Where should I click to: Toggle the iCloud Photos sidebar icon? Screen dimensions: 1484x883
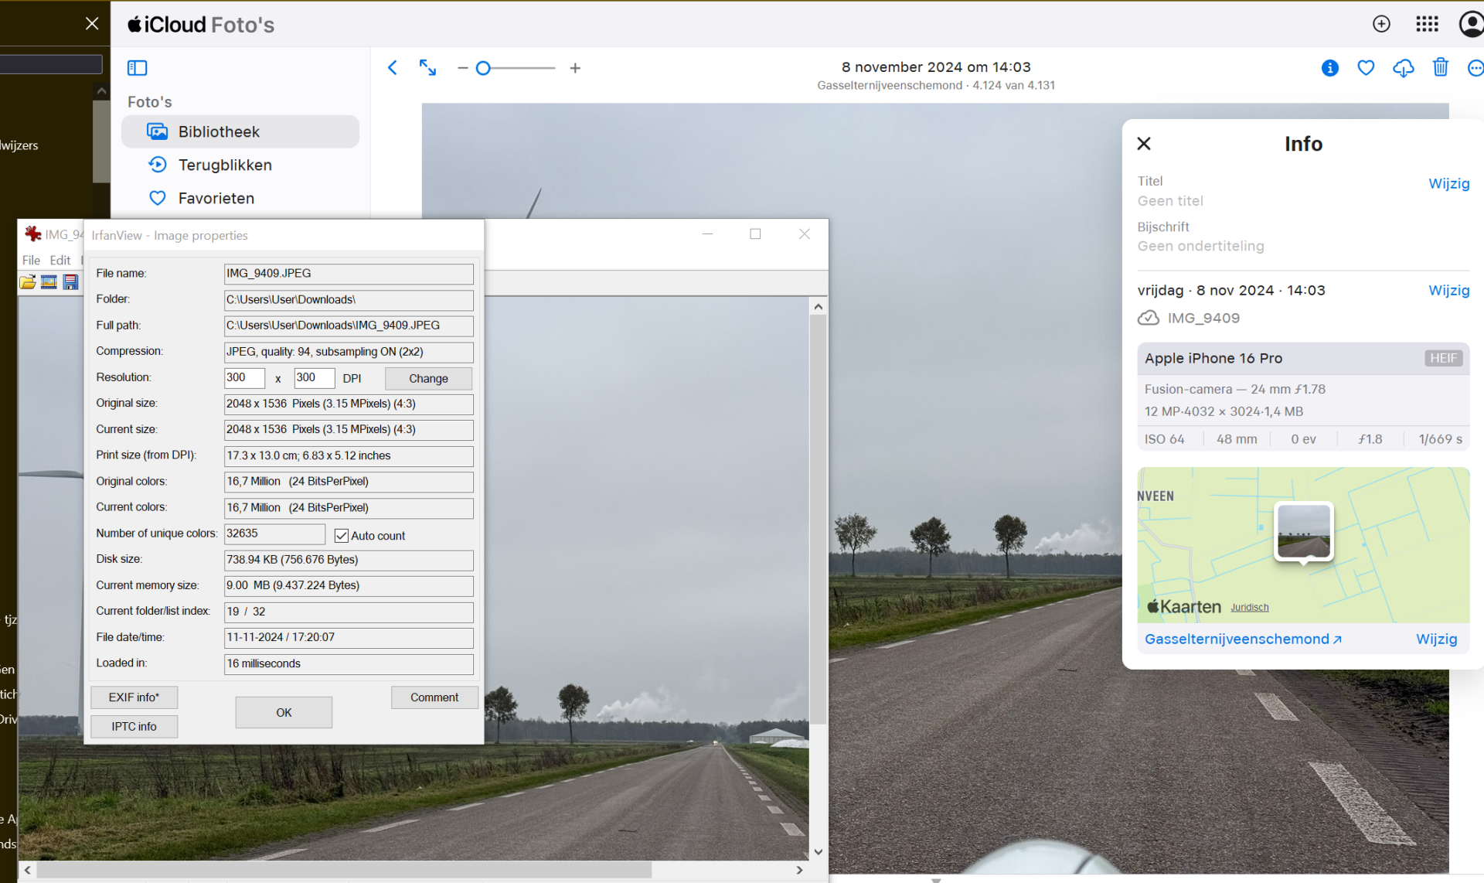coord(137,68)
